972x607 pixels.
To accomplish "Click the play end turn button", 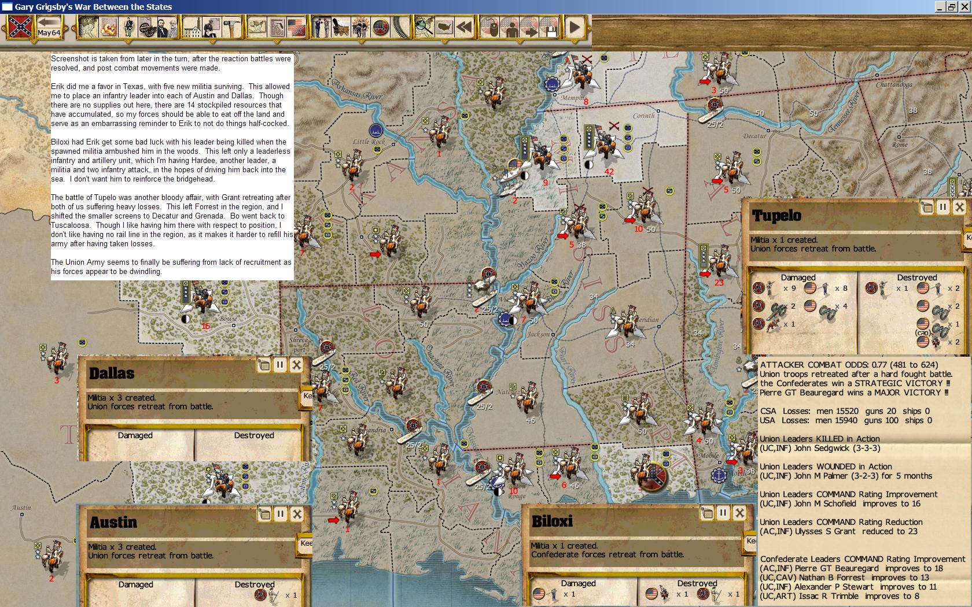I will click(x=575, y=27).
